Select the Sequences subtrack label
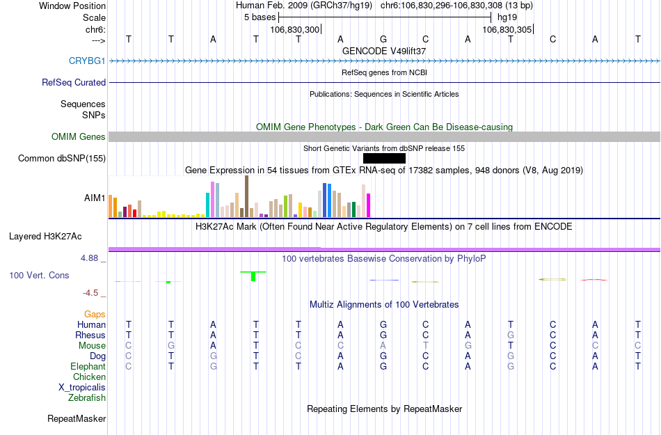The image size is (661, 435). pos(83,104)
